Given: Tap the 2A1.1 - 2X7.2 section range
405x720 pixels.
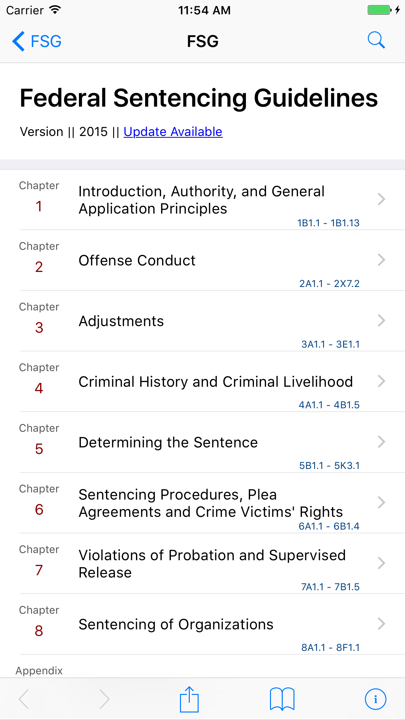Looking at the screenshot, I should point(329,283).
